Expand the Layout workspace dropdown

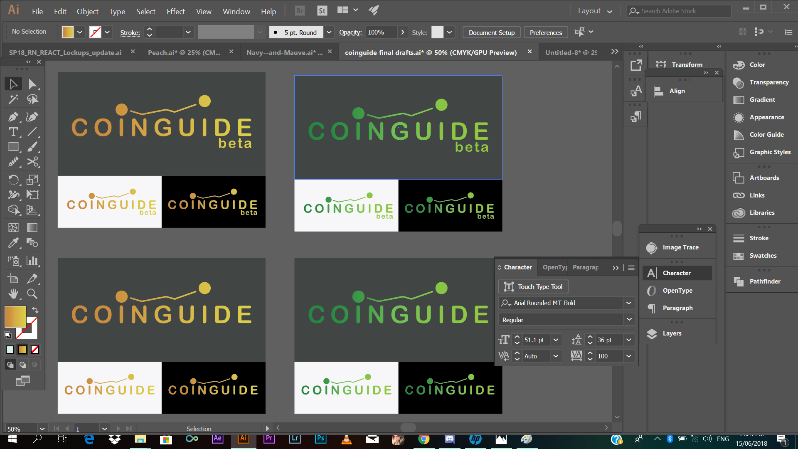pos(610,11)
